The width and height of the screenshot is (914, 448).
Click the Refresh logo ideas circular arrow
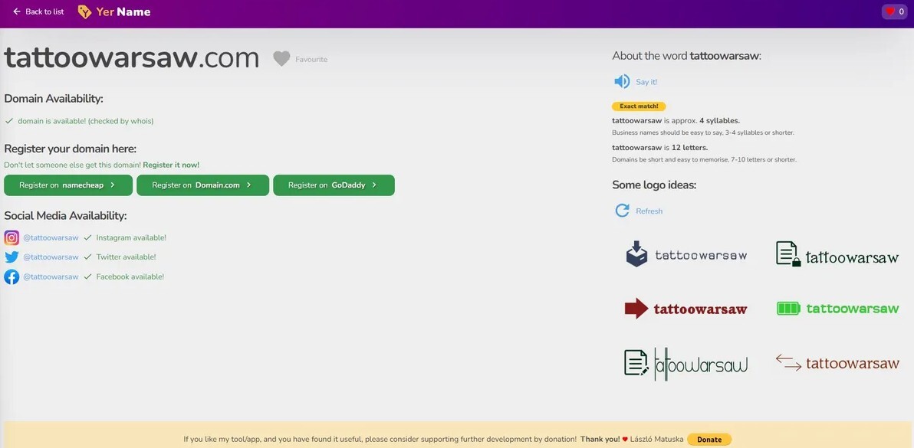pyautogui.click(x=623, y=211)
